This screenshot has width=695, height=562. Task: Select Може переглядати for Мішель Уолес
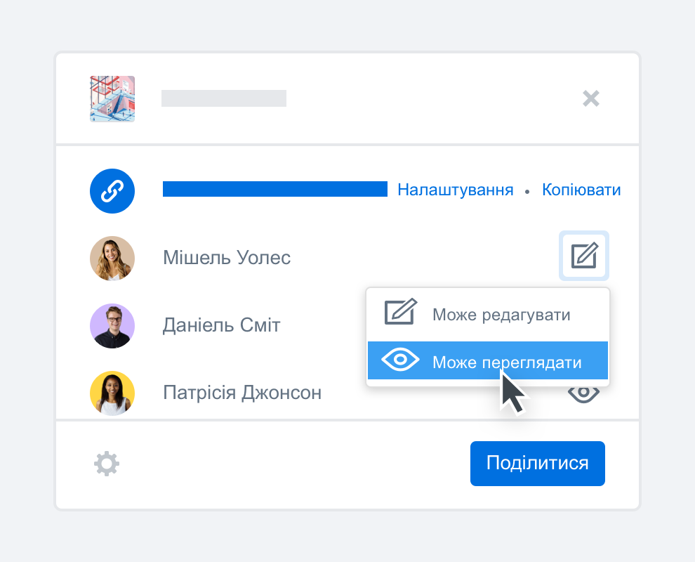488,360
